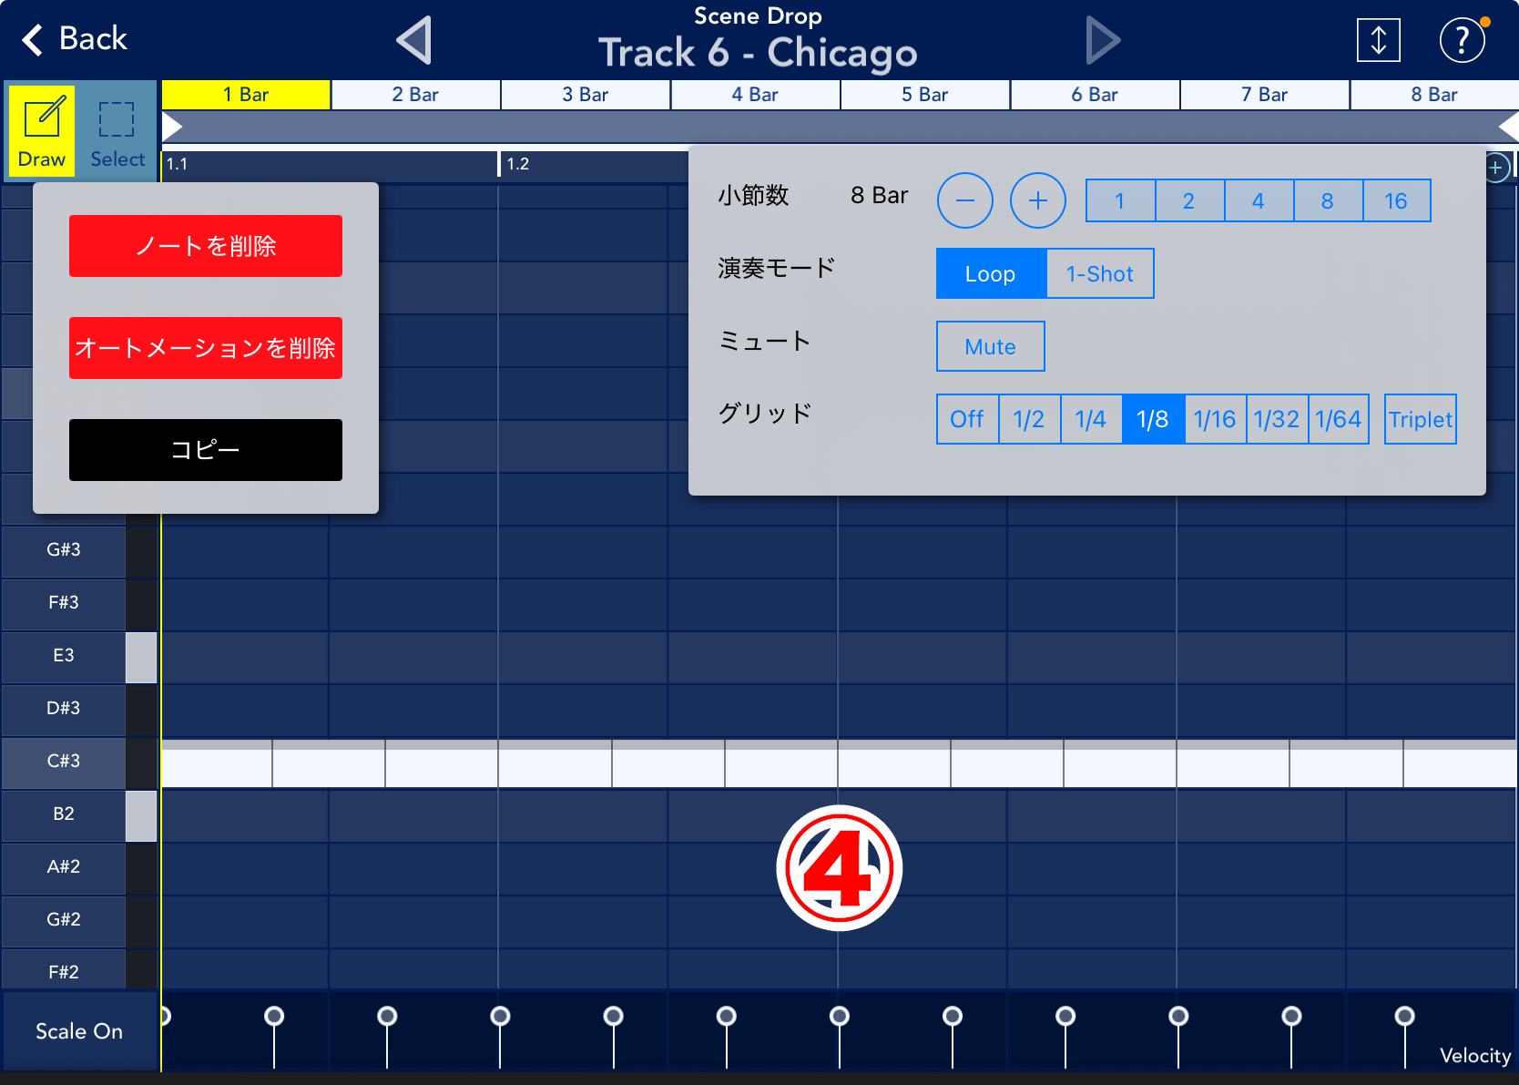Toggle Triplet grid mode
The height and width of the screenshot is (1085, 1519).
coord(1421,419)
